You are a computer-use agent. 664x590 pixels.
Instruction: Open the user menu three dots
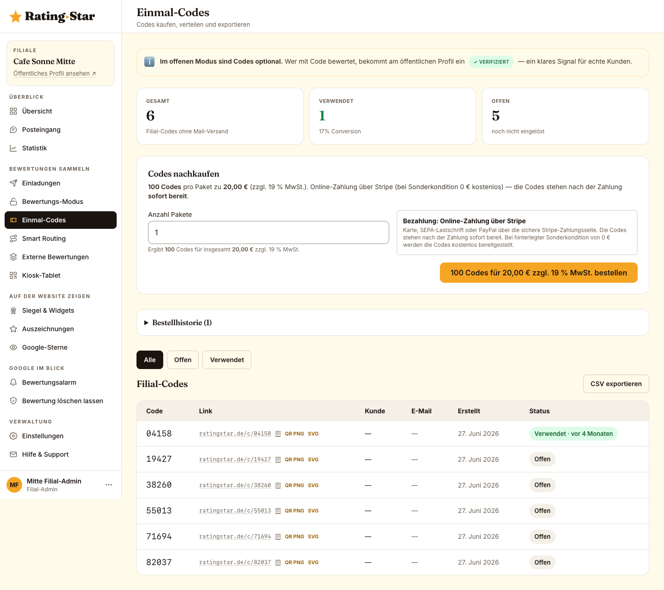109,485
